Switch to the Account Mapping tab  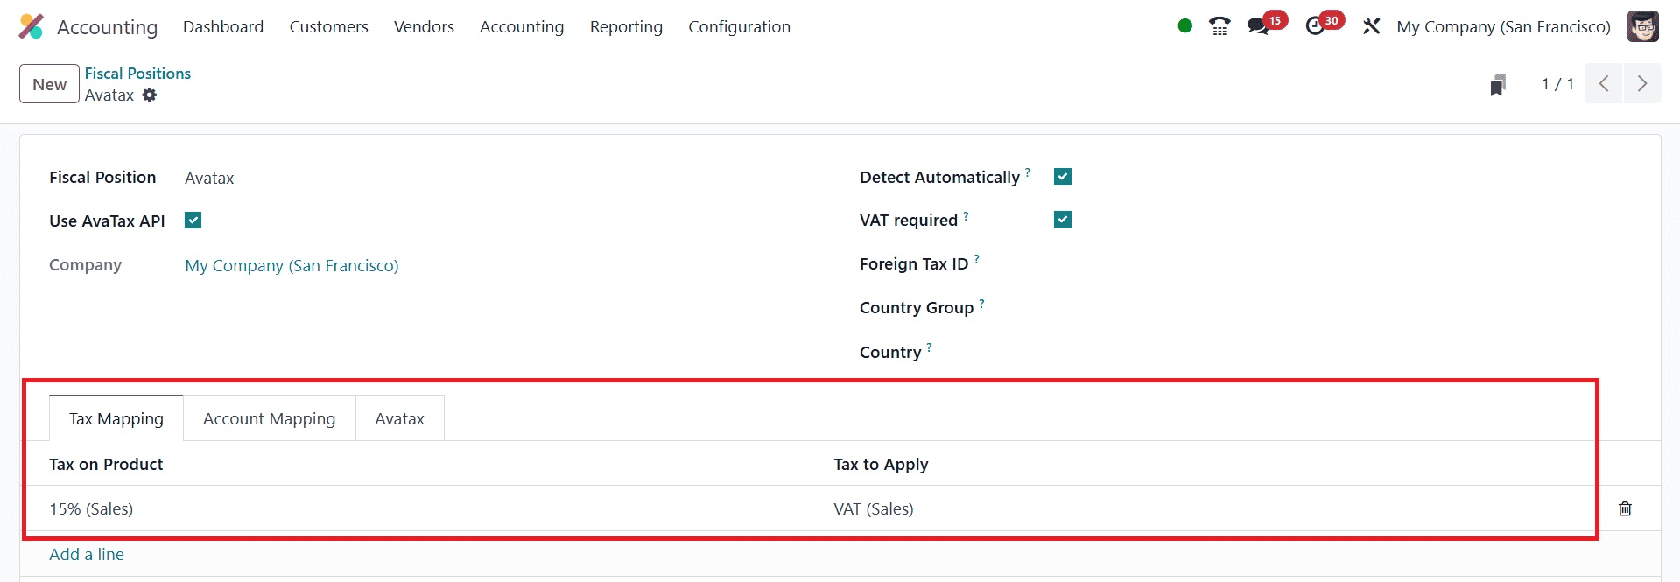pos(269,418)
